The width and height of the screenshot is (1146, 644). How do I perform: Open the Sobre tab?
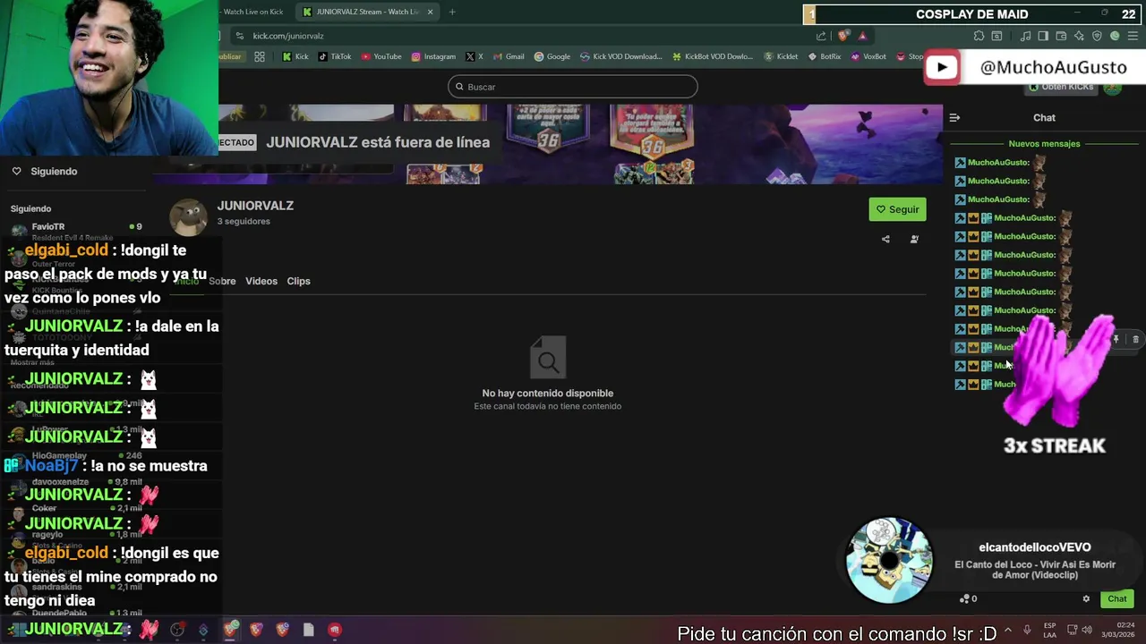coord(222,281)
